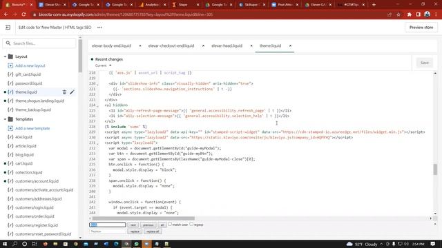Screen dimensions: 442x248
Task: Open the notification center icon
Action: point(433,244)
